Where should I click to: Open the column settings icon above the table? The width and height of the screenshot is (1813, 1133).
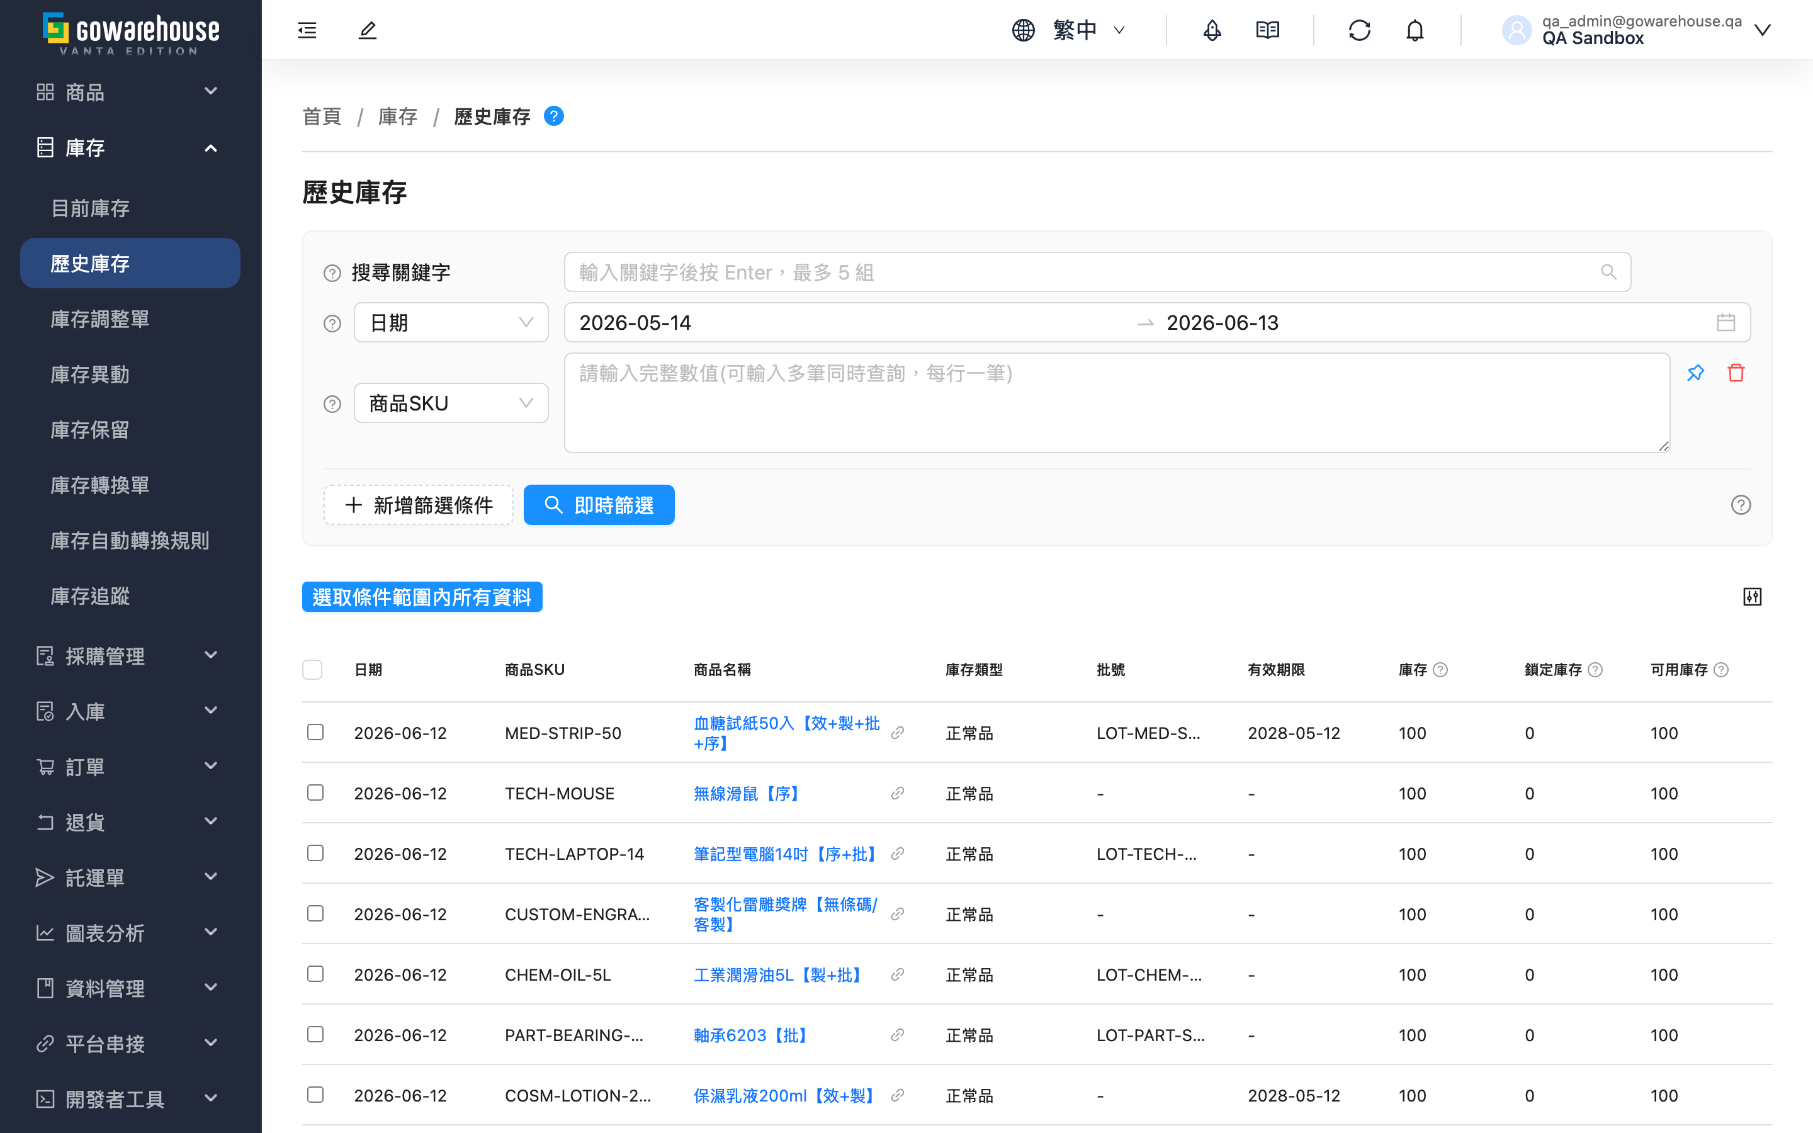(x=1753, y=597)
